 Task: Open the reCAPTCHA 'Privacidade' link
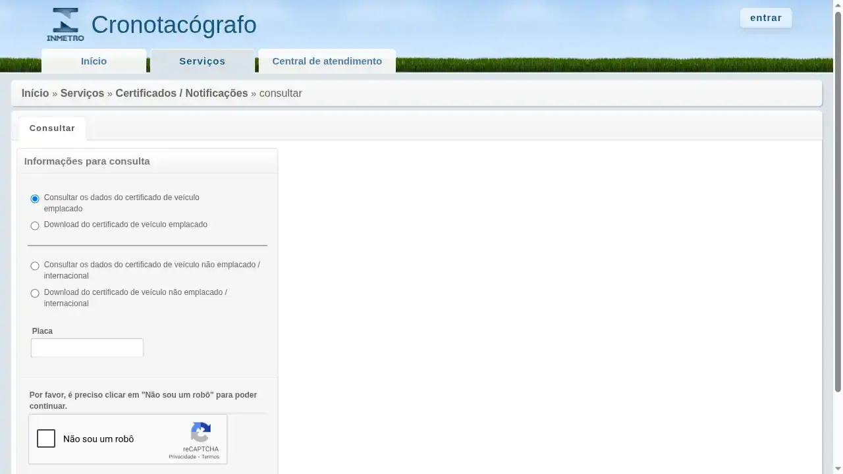click(x=182, y=456)
